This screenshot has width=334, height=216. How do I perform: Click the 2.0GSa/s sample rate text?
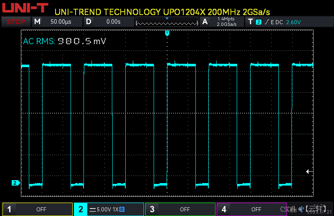click(x=226, y=24)
